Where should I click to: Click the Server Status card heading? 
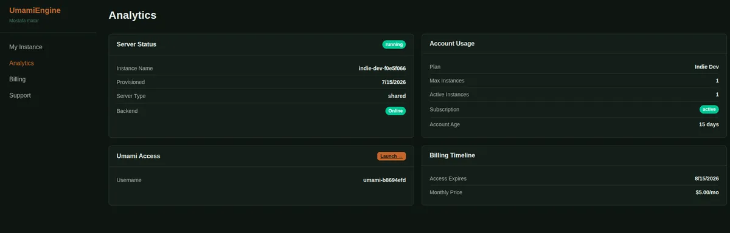136,44
